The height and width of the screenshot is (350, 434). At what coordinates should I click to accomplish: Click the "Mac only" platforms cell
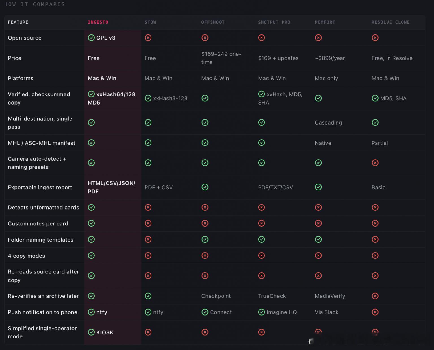(326, 78)
